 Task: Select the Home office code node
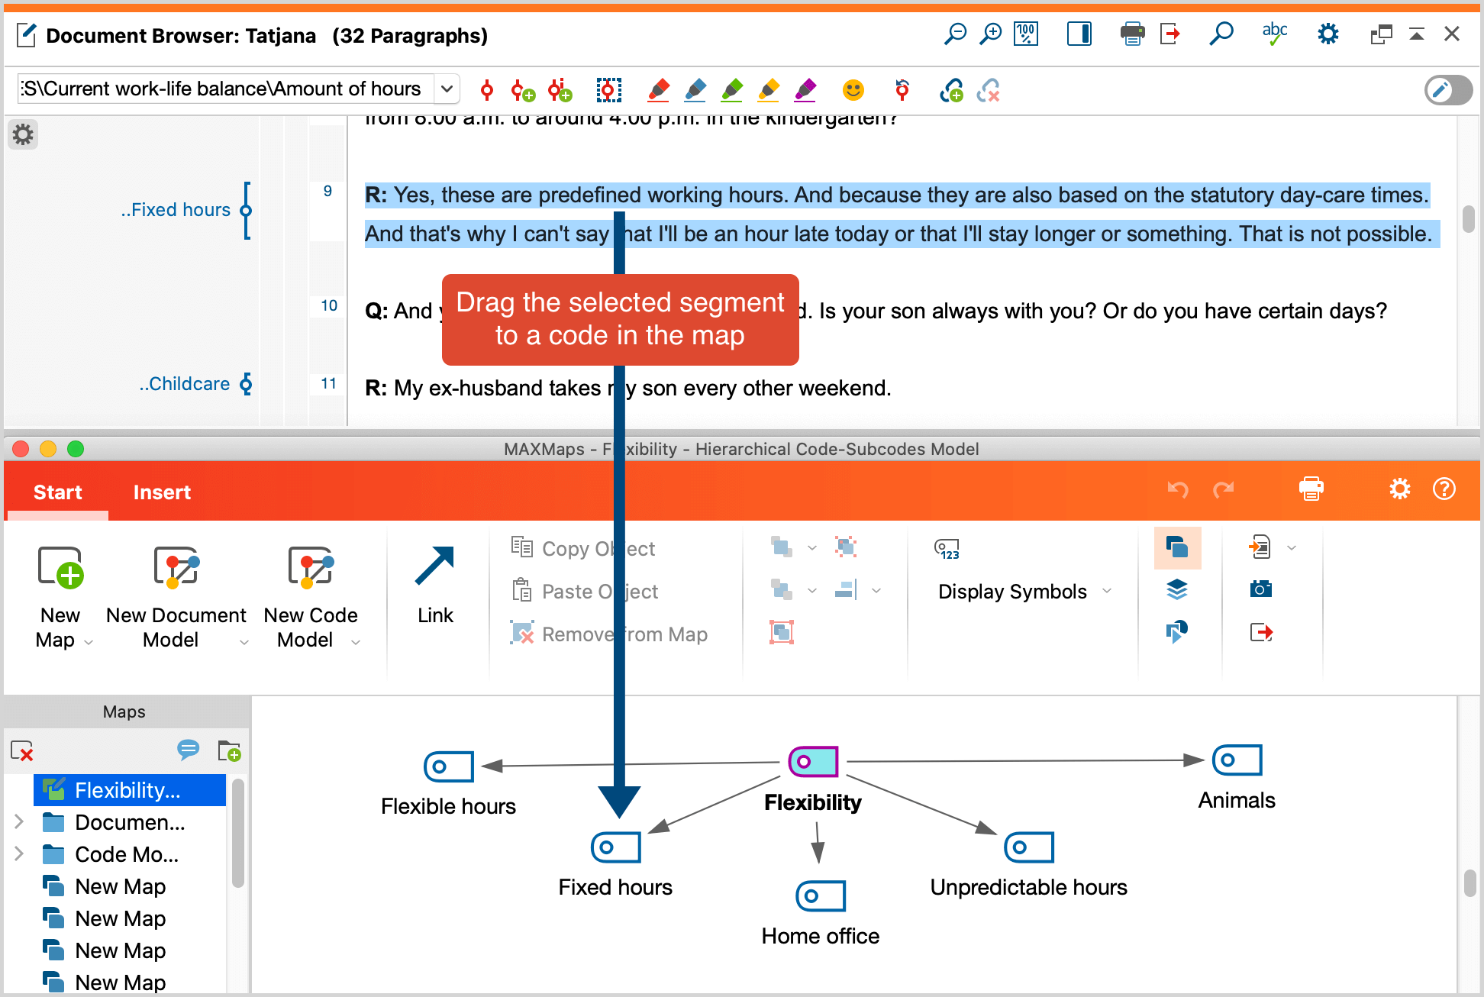point(821,896)
